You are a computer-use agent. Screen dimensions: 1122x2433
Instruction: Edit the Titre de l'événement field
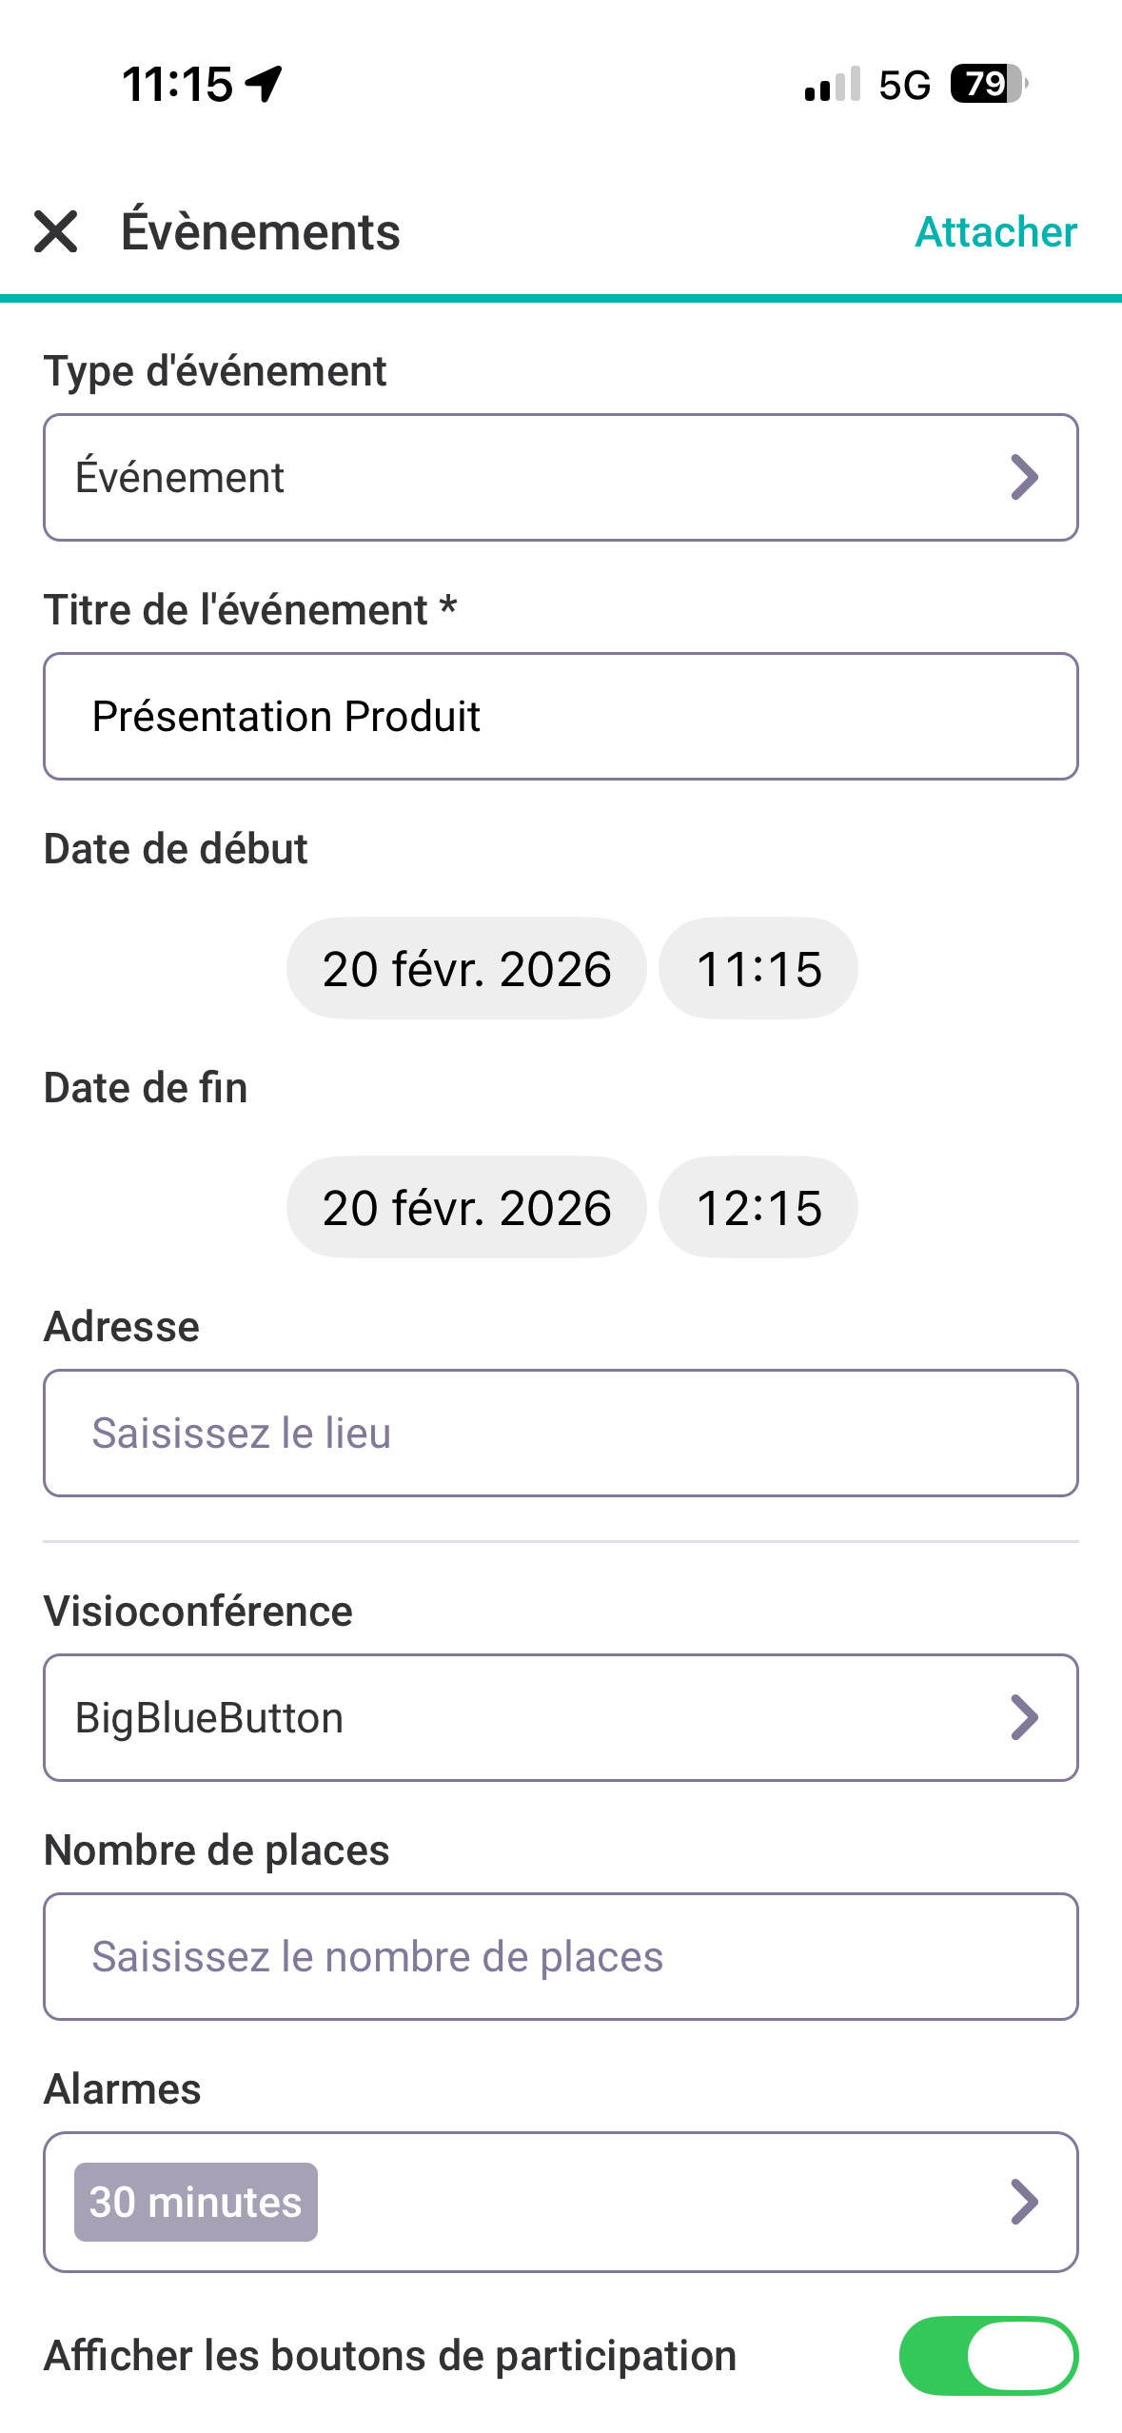tap(560, 716)
